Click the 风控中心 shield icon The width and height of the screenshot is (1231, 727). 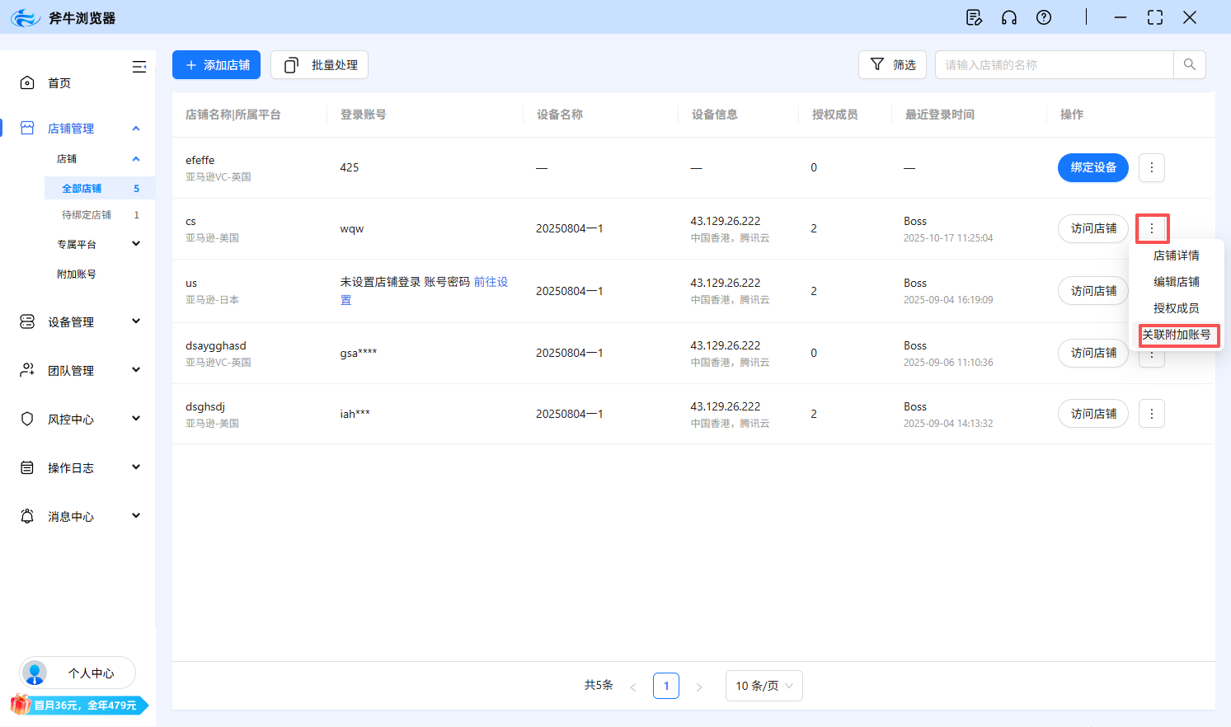coord(26,418)
